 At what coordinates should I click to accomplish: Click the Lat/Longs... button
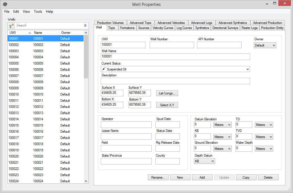167,93
